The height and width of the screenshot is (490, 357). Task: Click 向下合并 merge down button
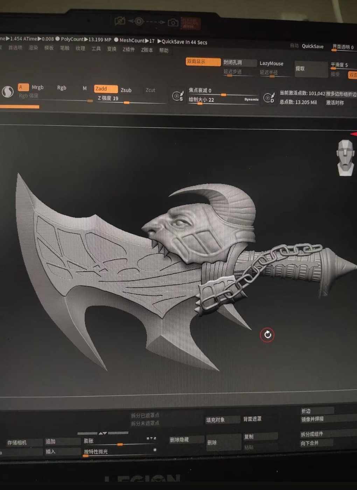pos(316,443)
